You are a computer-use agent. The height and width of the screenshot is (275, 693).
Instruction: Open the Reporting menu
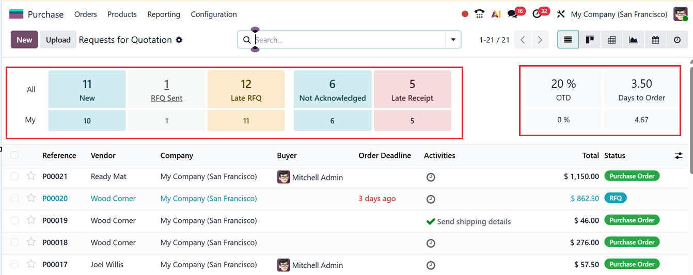click(x=164, y=14)
